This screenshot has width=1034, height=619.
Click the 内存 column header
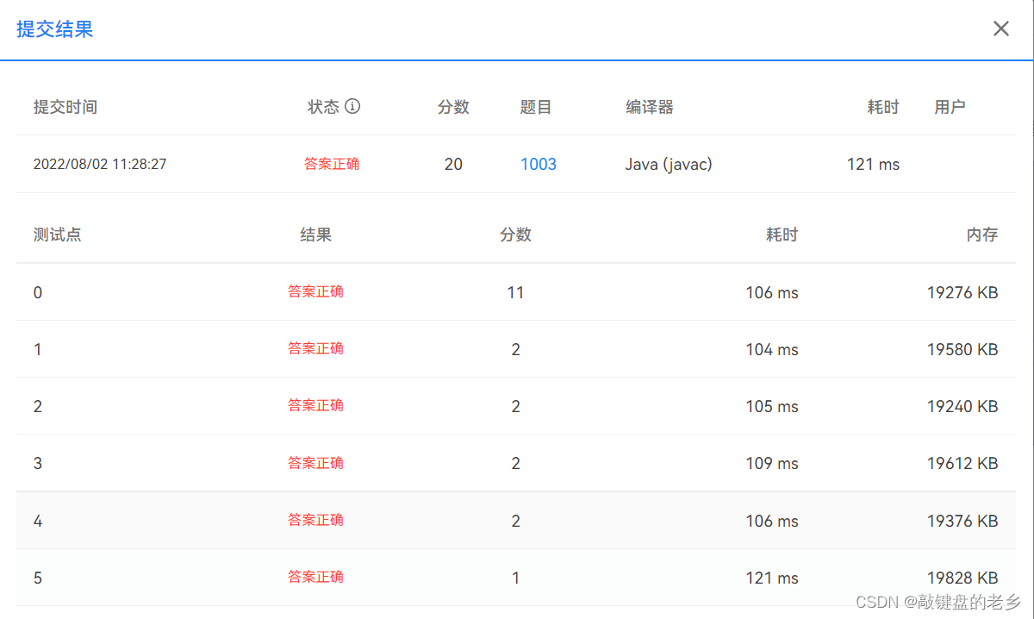(x=982, y=234)
